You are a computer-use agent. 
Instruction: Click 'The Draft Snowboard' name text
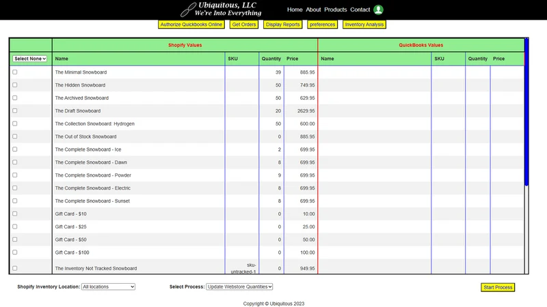coord(78,111)
